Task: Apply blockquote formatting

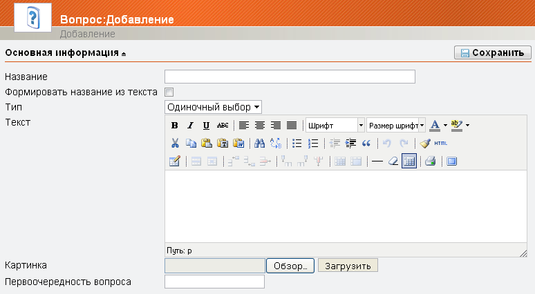Action: (x=366, y=143)
